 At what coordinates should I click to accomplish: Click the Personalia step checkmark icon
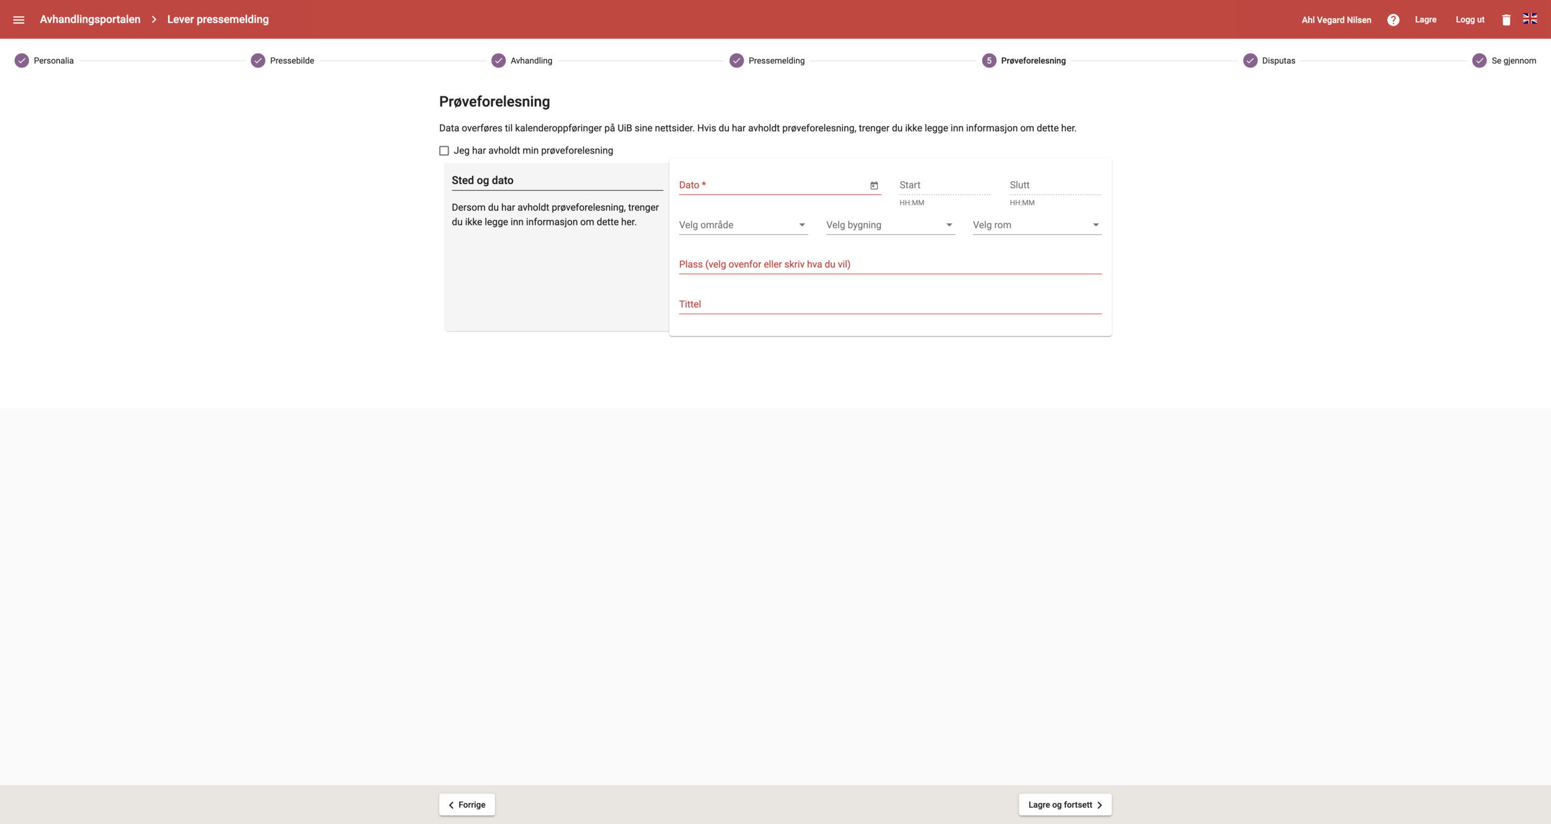tap(22, 61)
